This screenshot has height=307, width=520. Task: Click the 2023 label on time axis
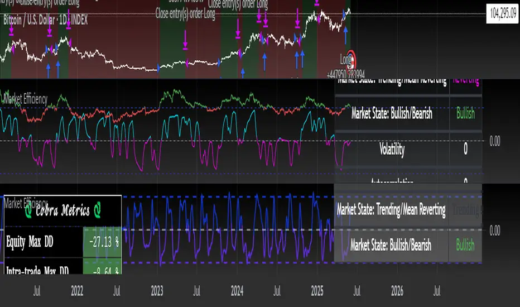coord(157,291)
